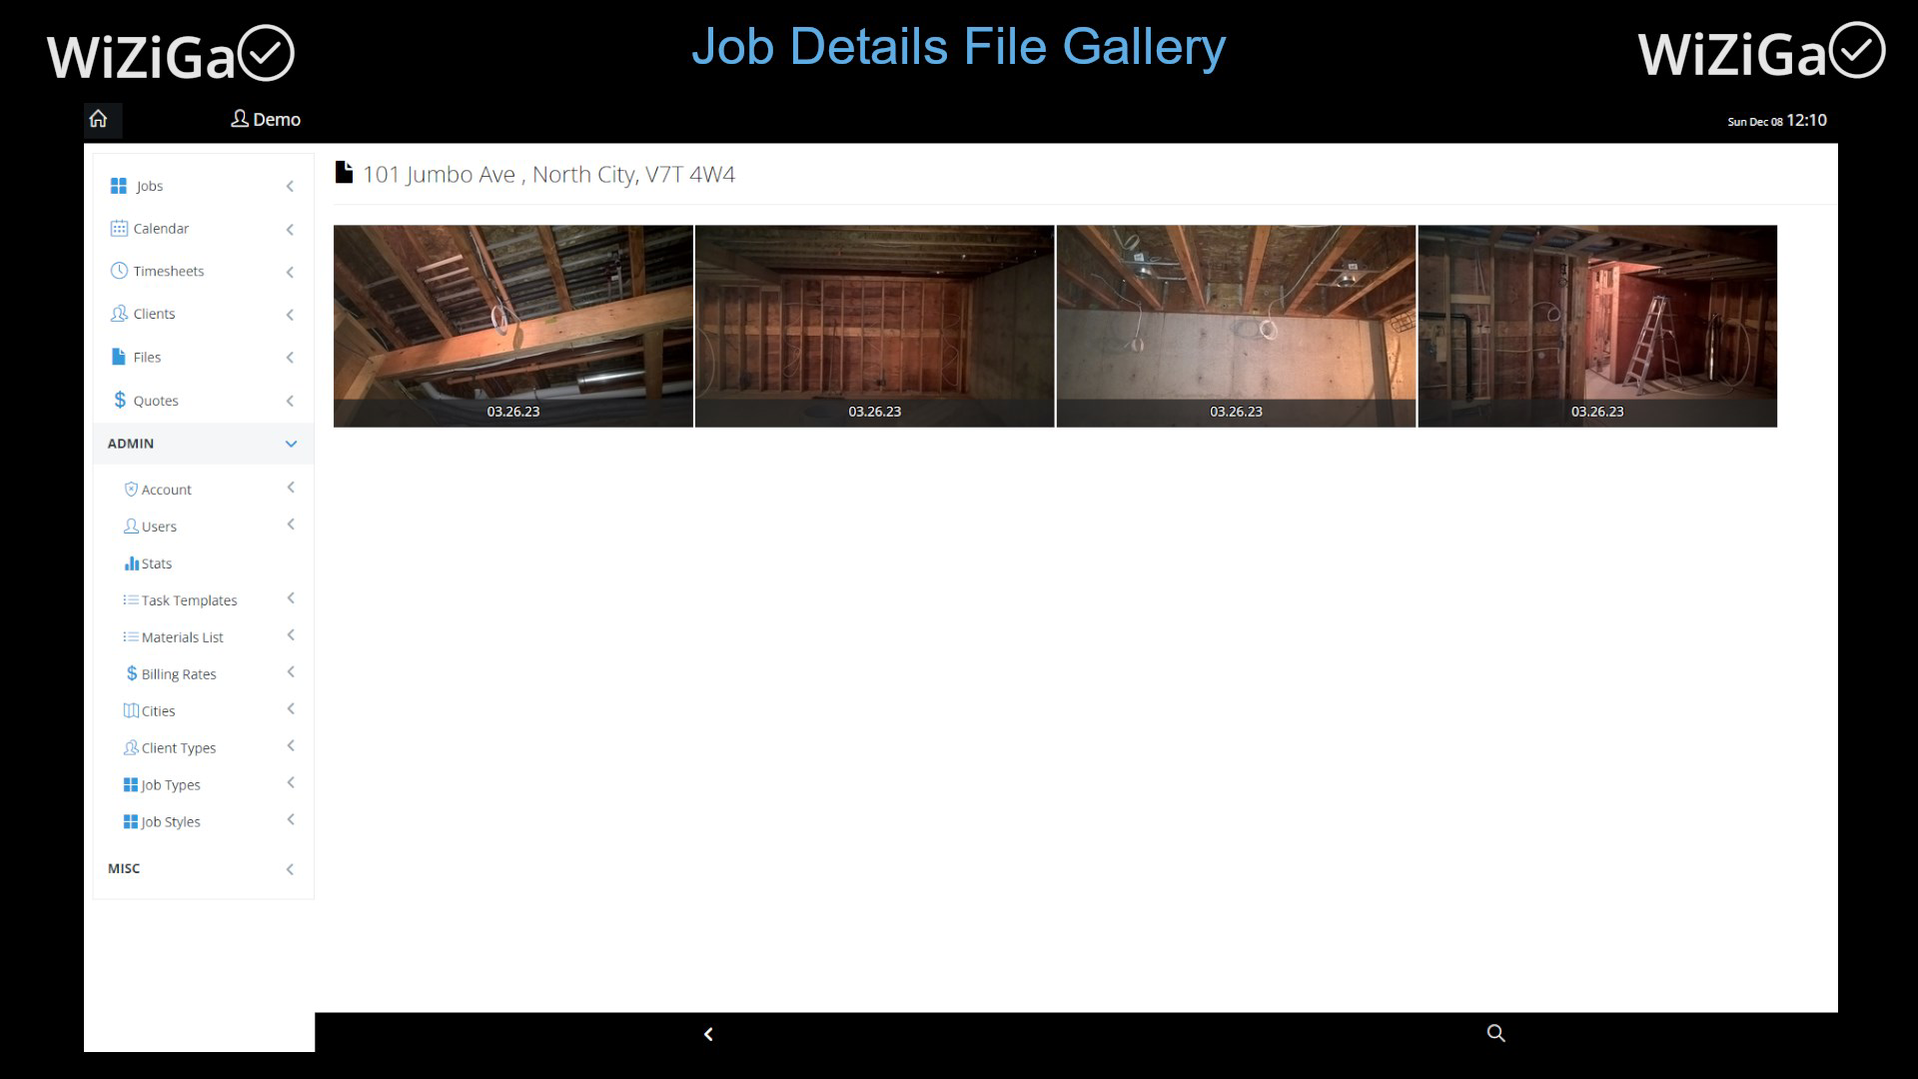
Task: Go to the home icon
Action: coord(98,119)
